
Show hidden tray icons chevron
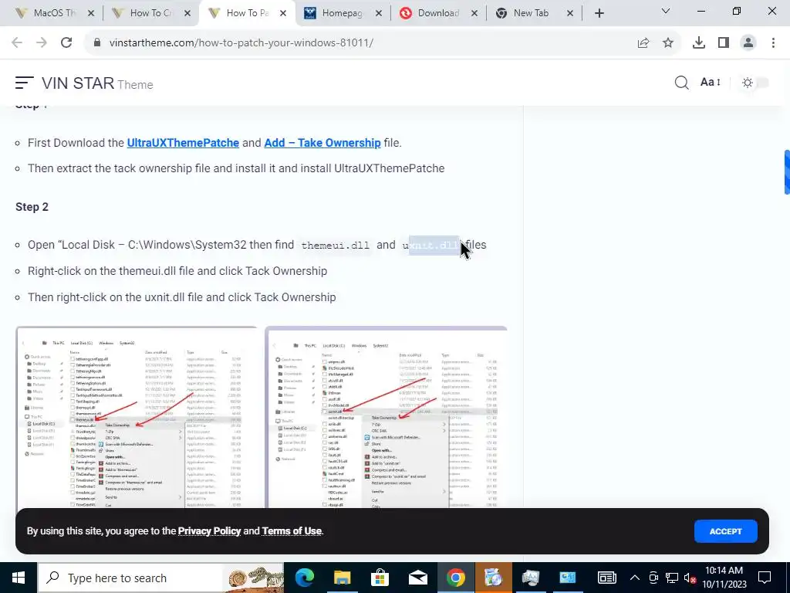coord(635,578)
